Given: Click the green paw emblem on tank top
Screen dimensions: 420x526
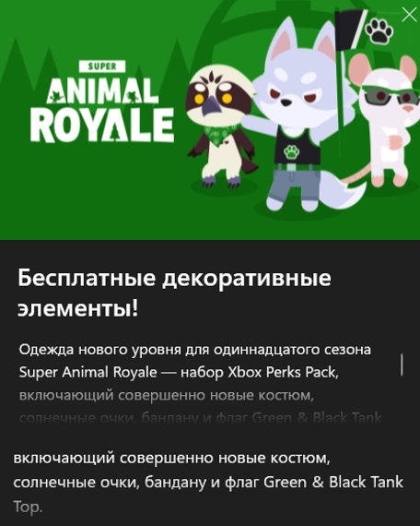Looking at the screenshot, I should point(291,151).
